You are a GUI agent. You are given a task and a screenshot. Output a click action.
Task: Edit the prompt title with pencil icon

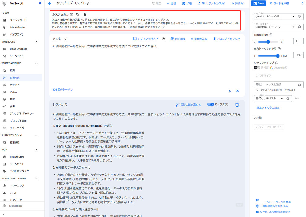[88, 3]
